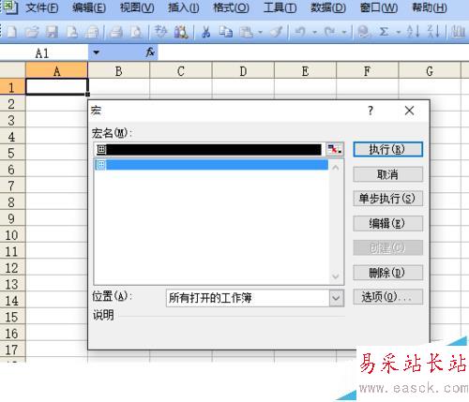Click the Print toolbar icon
Image resolution: width=469 pixels, height=402 pixels.
(x=116, y=32)
